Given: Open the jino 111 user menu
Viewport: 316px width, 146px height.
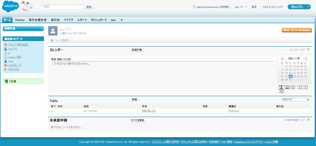Looking at the screenshot, I should (x=241, y=7).
